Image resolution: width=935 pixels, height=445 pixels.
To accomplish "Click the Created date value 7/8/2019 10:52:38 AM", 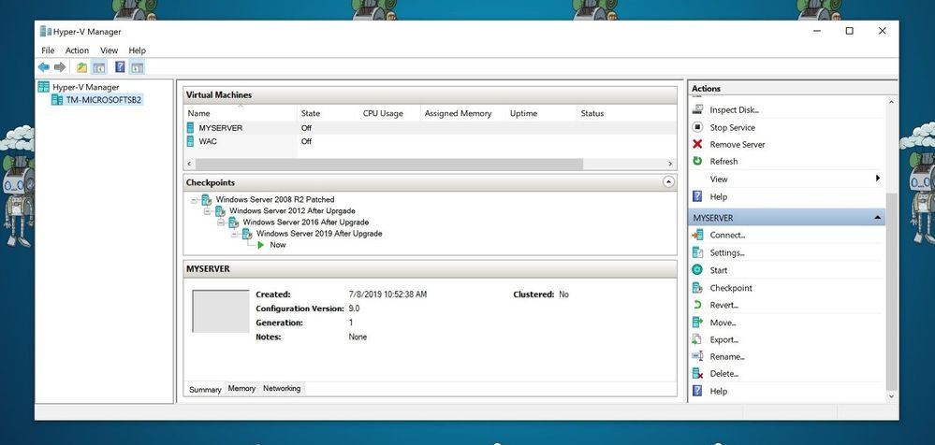I will click(387, 294).
